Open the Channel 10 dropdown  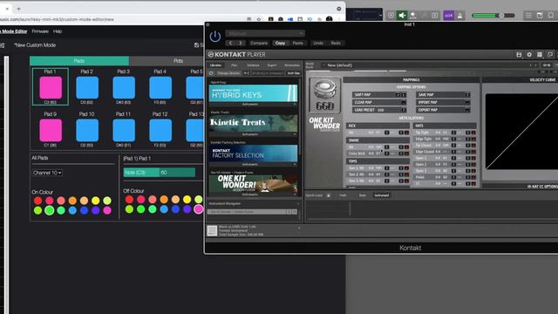pos(47,173)
